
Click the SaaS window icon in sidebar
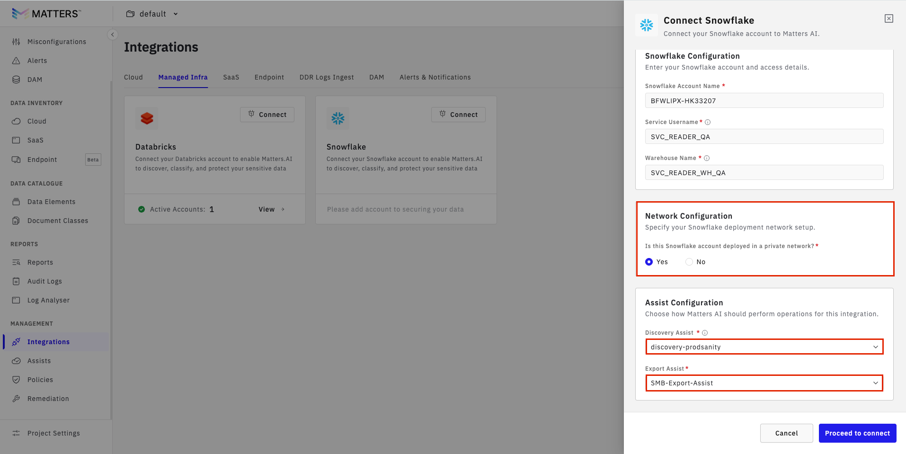16,140
